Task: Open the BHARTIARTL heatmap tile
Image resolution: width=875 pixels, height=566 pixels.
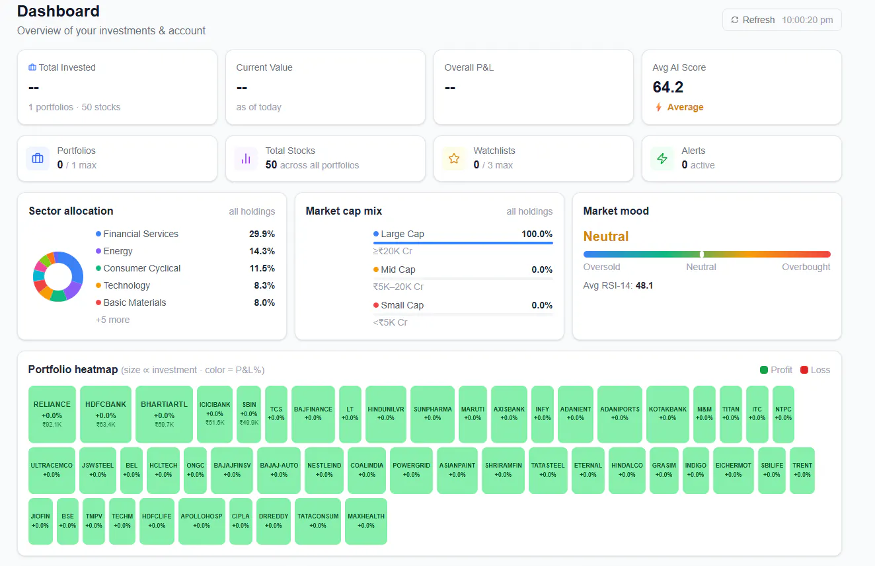Action: click(164, 414)
